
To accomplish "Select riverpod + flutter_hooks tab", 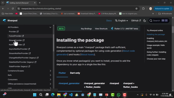I will tap(130, 85).
